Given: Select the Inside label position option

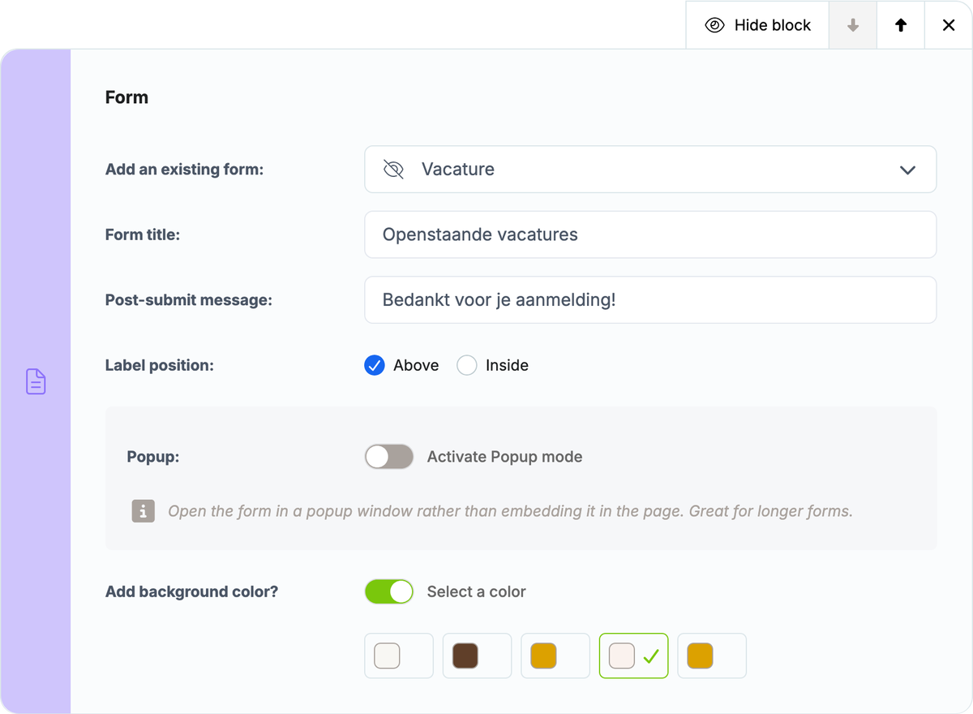Looking at the screenshot, I should 493,365.
